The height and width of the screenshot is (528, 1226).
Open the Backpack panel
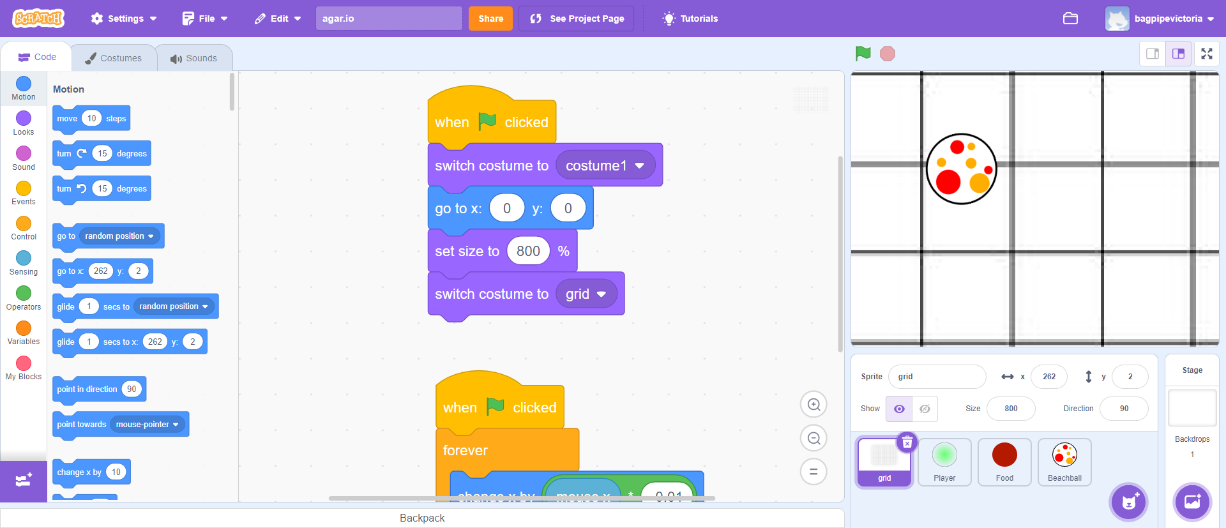coord(422,518)
